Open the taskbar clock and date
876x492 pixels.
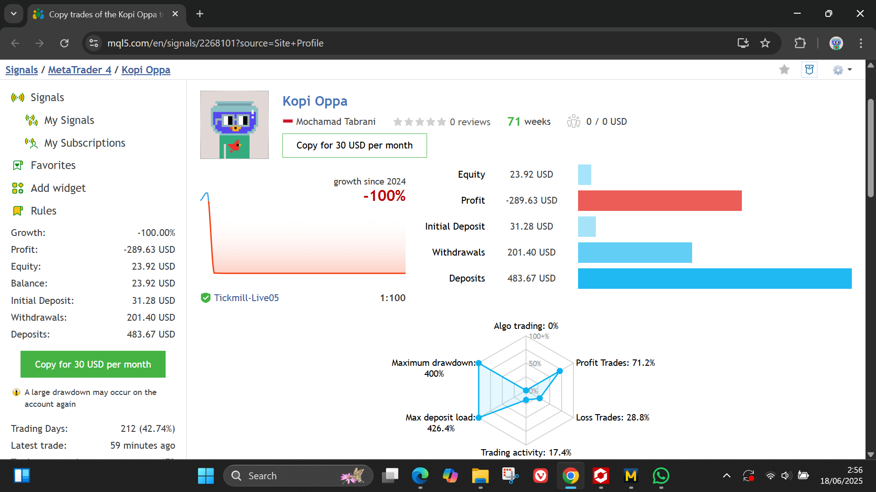[x=841, y=476]
